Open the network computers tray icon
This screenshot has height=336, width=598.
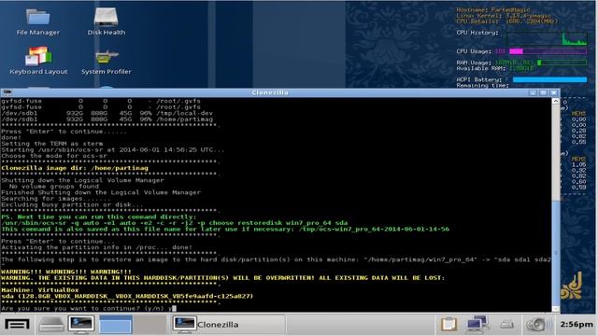click(477, 325)
